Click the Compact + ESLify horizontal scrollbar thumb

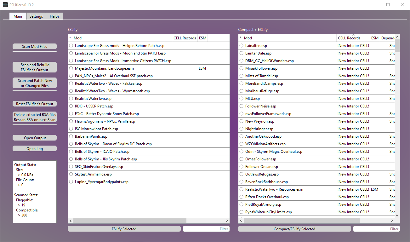click(302, 221)
